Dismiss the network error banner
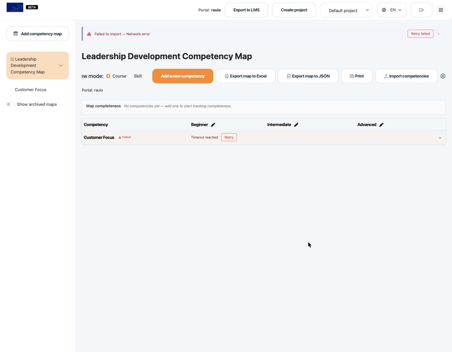 coord(438,34)
